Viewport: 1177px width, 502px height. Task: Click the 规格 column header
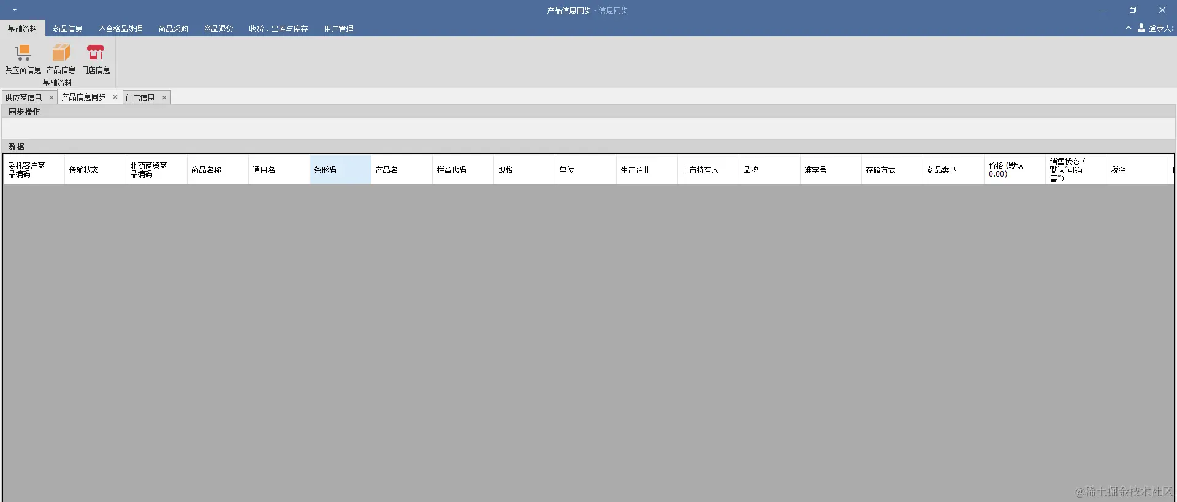[524, 170]
